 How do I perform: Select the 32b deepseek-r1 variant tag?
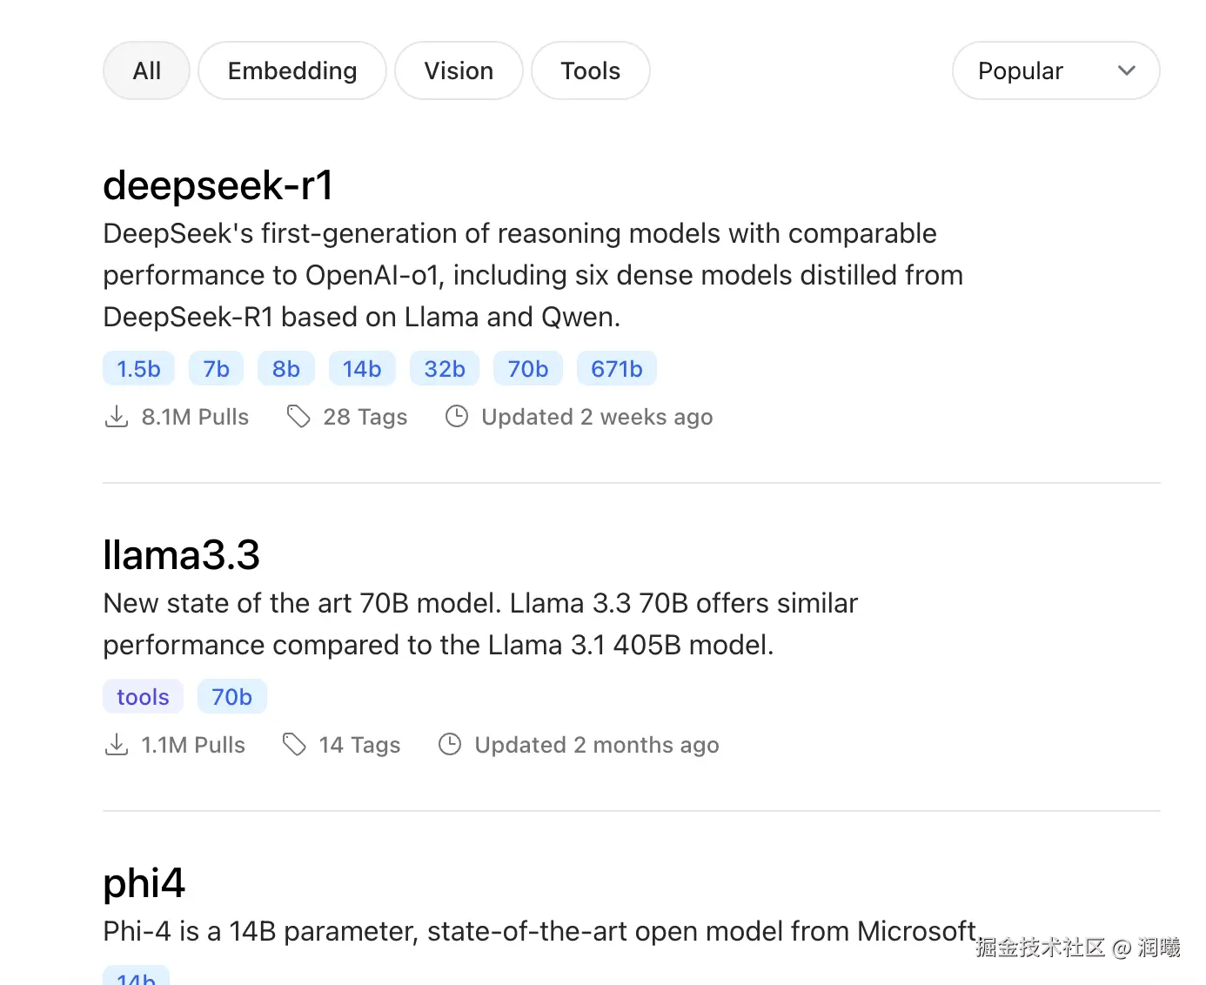445,369
